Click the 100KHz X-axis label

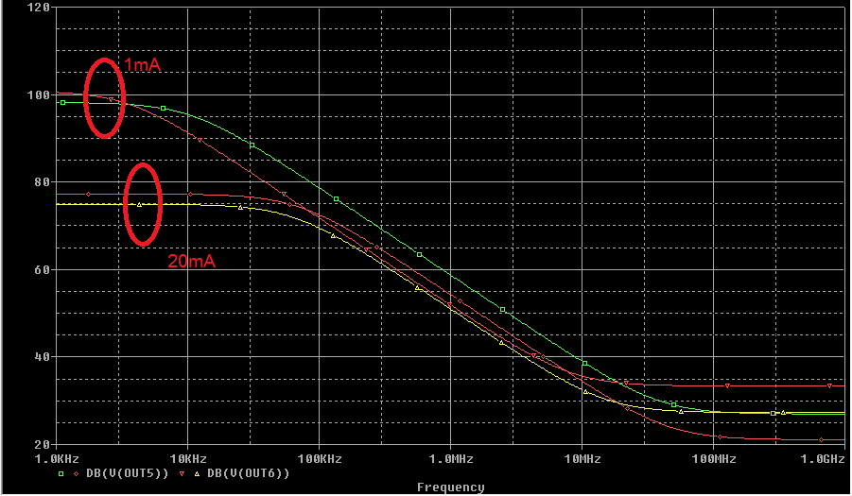click(x=320, y=459)
